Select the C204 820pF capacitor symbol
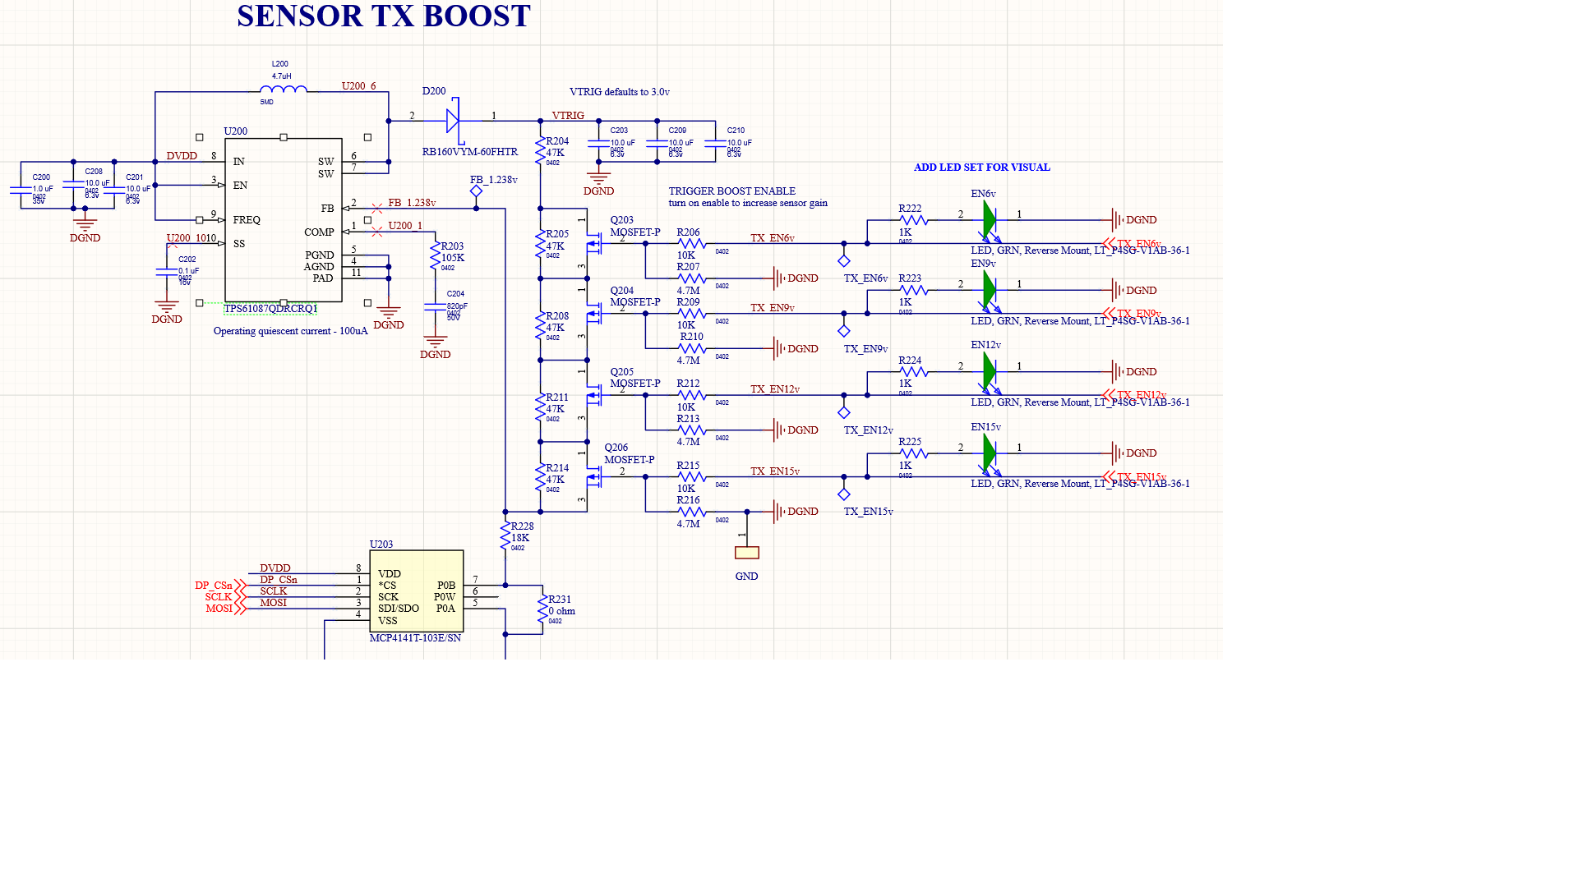The height and width of the screenshot is (887, 1578). click(x=435, y=306)
